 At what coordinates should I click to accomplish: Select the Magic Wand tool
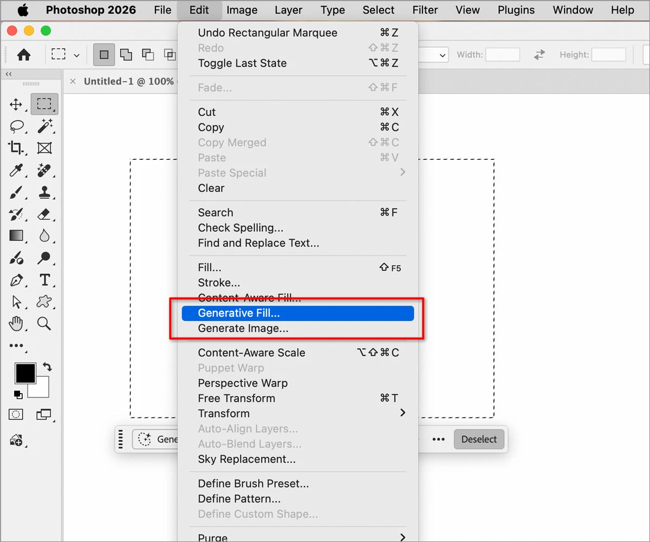[45, 126]
